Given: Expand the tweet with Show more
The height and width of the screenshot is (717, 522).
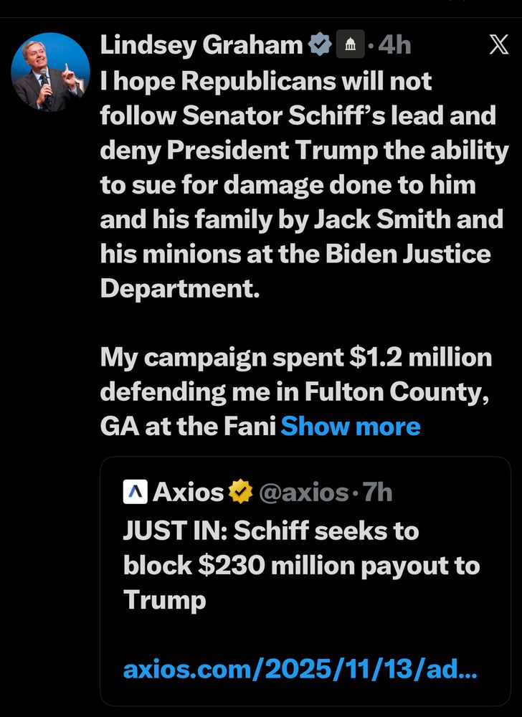Looking at the screenshot, I should pyautogui.click(x=351, y=426).
